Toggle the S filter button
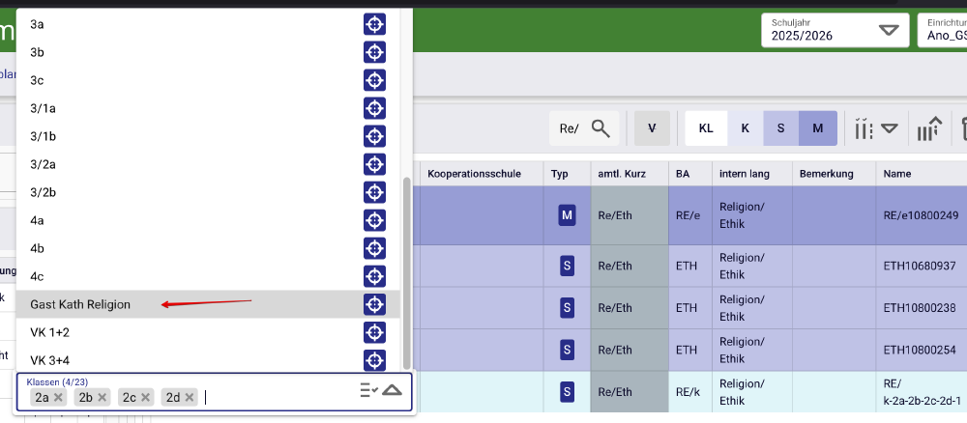 pos(780,128)
